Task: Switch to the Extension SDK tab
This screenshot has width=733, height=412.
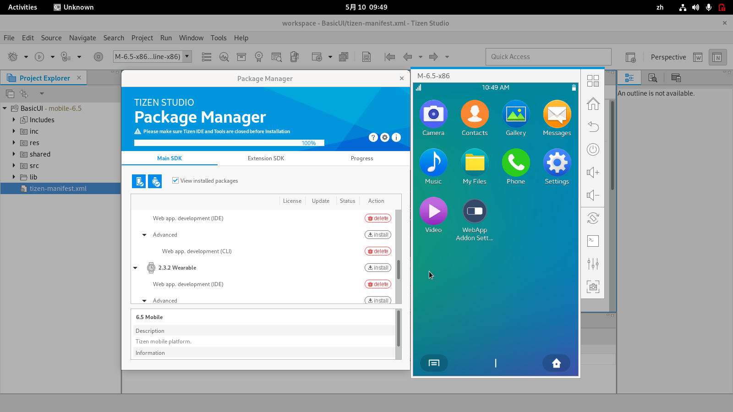Action: click(x=266, y=158)
